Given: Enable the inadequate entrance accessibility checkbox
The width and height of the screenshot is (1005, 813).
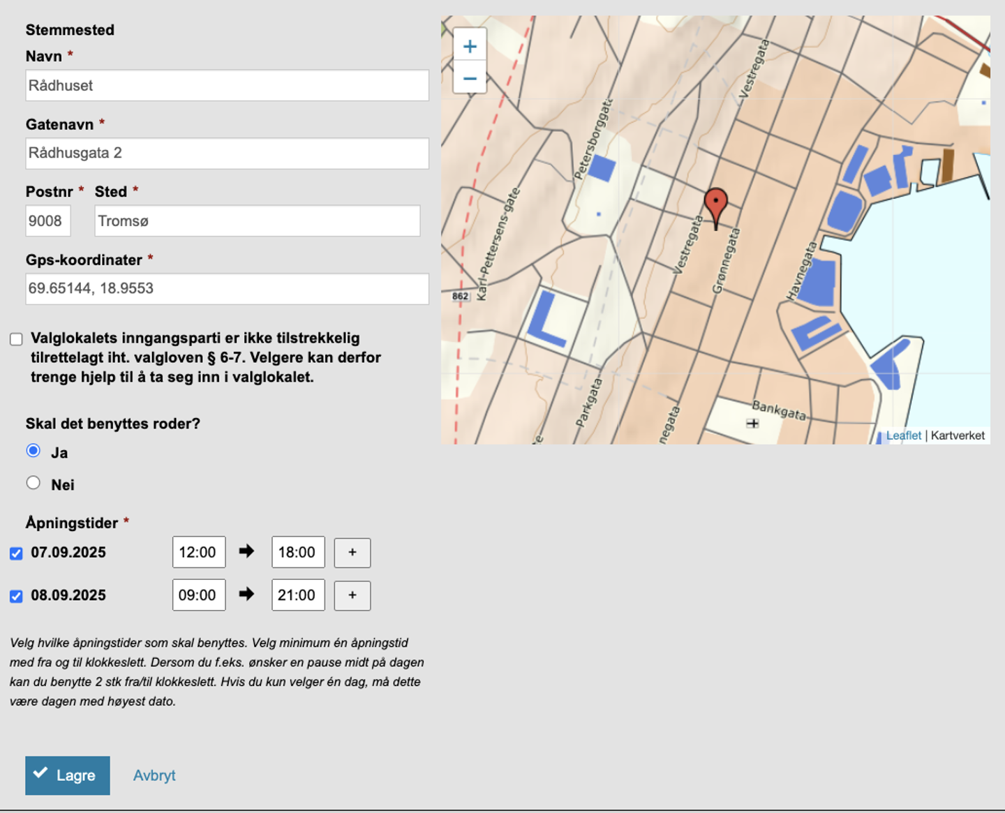Looking at the screenshot, I should [x=16, y=339].
